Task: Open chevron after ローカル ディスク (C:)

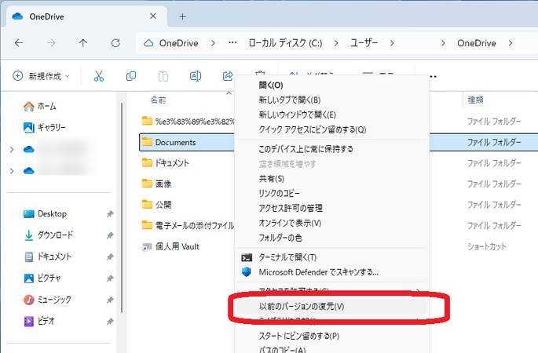Action: (x=336, y=43)
